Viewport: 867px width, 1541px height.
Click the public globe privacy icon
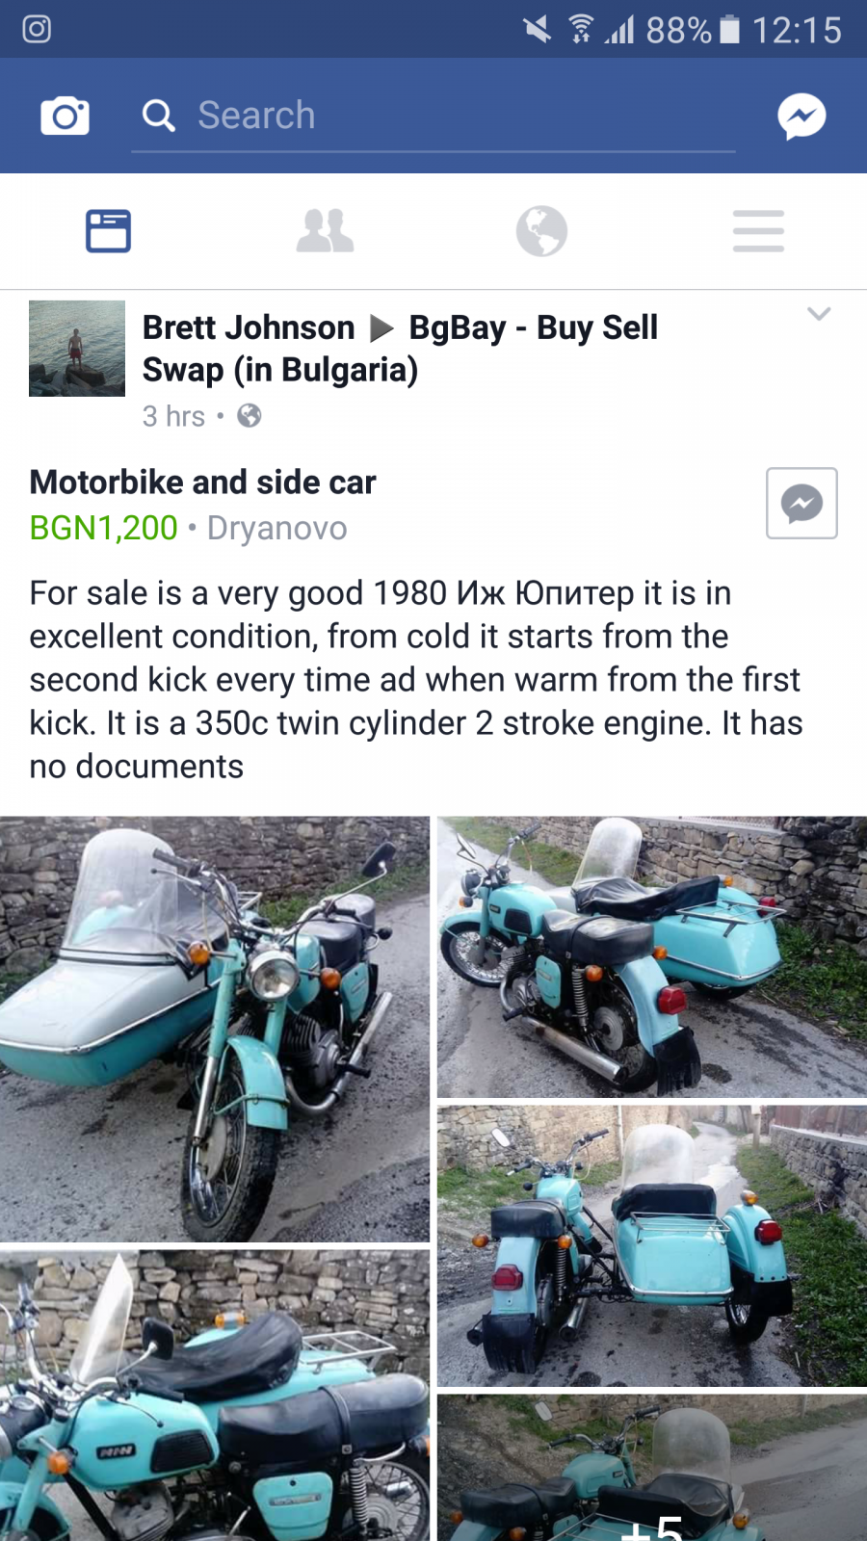(x=250, y=416)
